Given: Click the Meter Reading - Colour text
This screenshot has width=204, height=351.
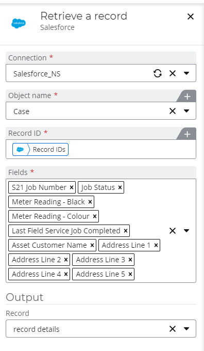Looking at the screenshot, I should click(50, 216).
